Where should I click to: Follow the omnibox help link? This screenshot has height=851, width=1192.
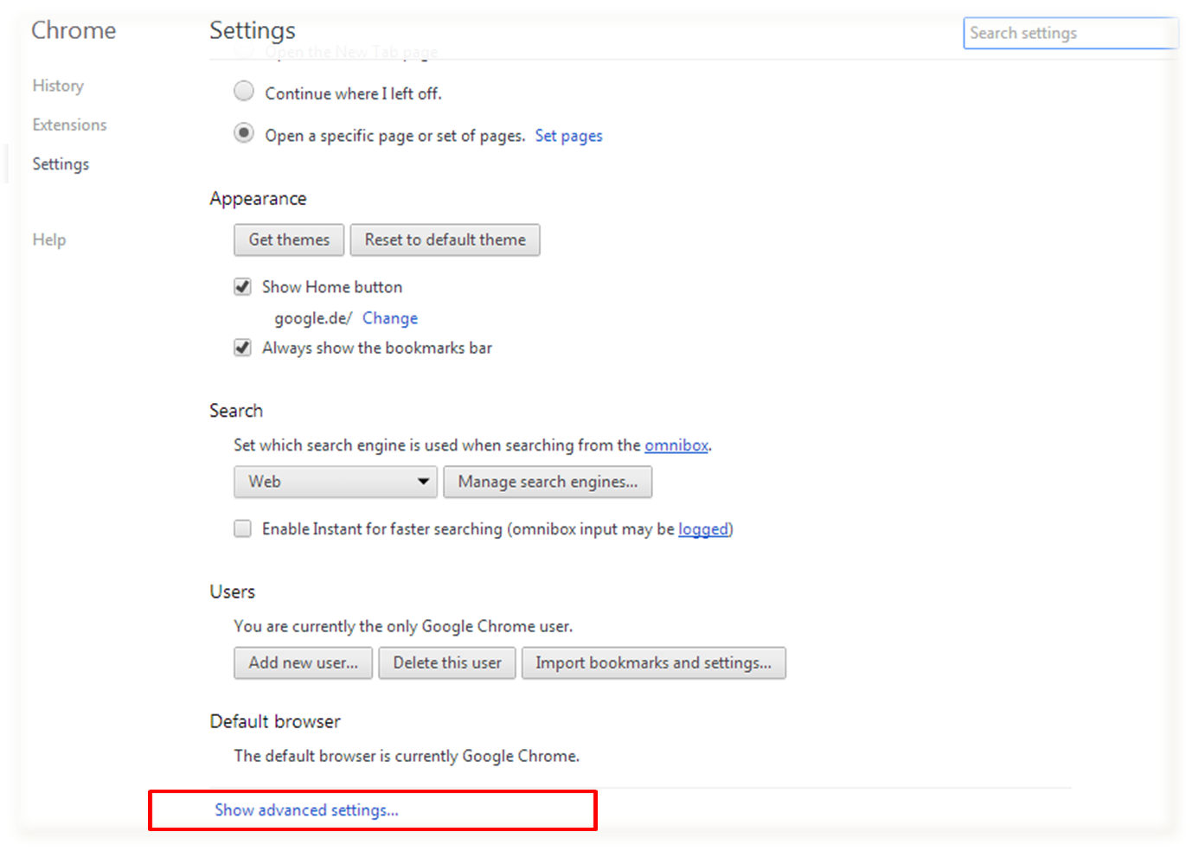676,445
